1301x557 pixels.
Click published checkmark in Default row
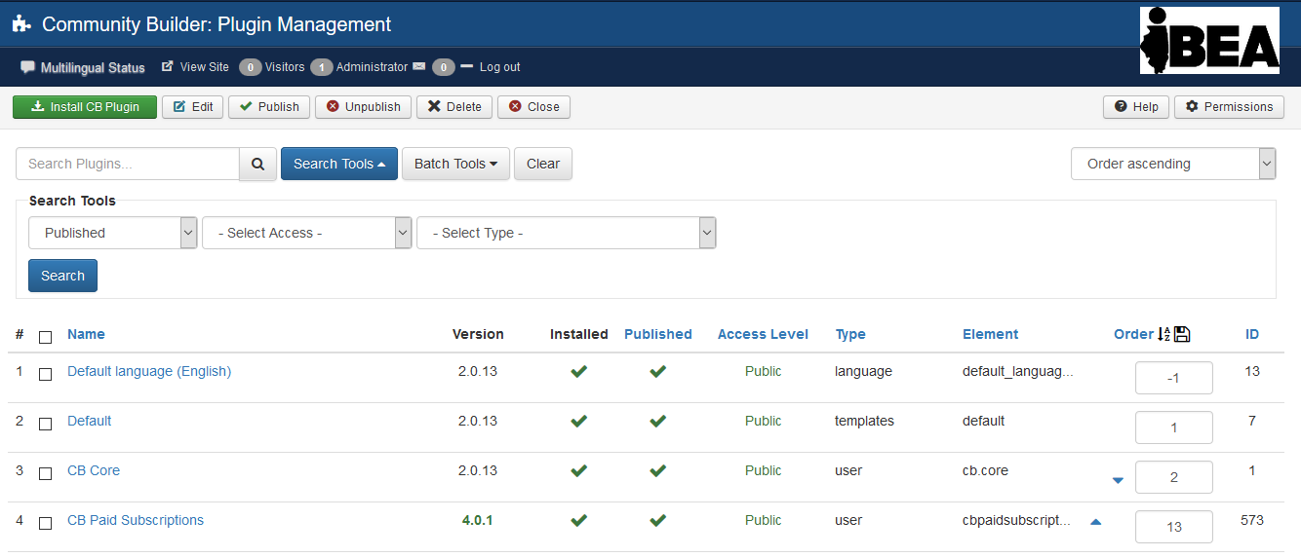click(x=658, y=421)
